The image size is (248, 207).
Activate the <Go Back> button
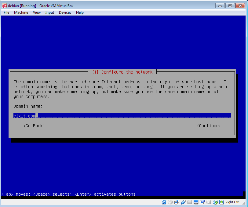coord(34,126)
